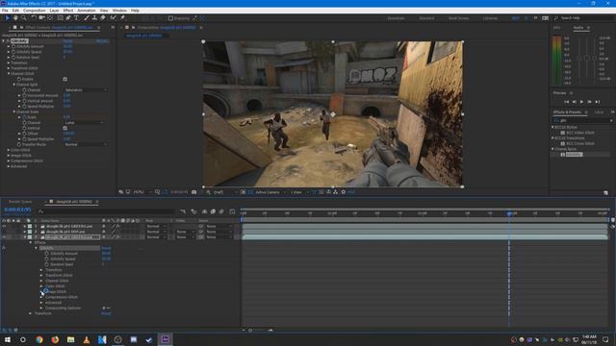This screenshot has height=346, width=616.
Task: Enable frame blending icon in timeline
Action: click(x=213, y=211)
